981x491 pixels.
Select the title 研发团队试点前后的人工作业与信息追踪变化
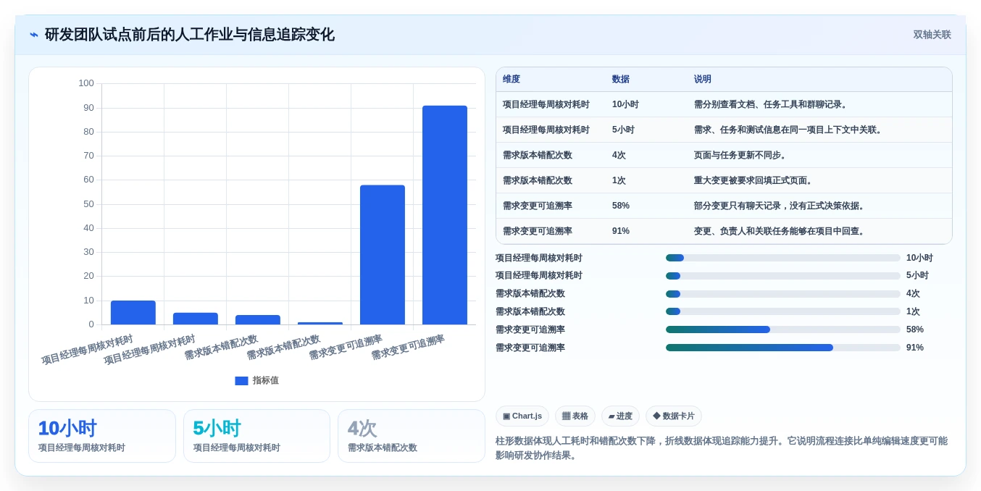(190, 35)
